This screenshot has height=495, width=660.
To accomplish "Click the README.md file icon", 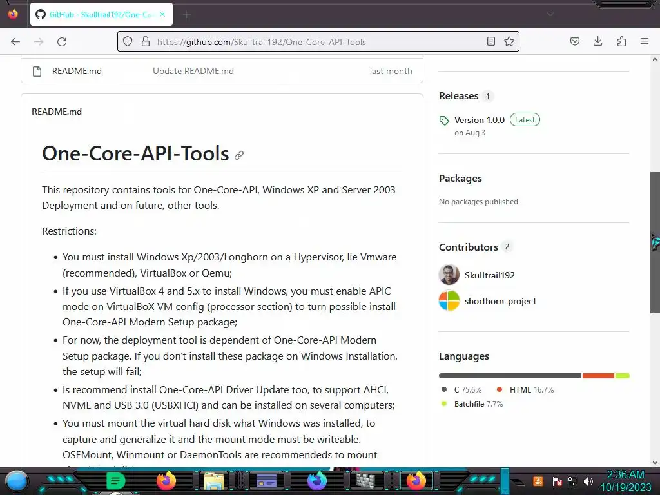I will click(x=37, y=72).
